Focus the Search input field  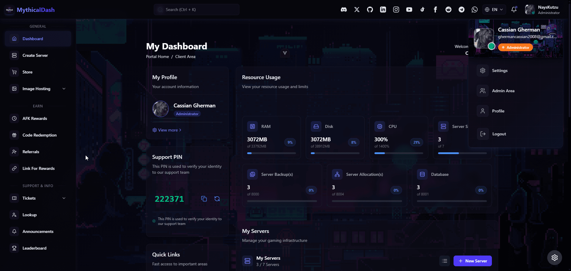[x=196, y=10]
